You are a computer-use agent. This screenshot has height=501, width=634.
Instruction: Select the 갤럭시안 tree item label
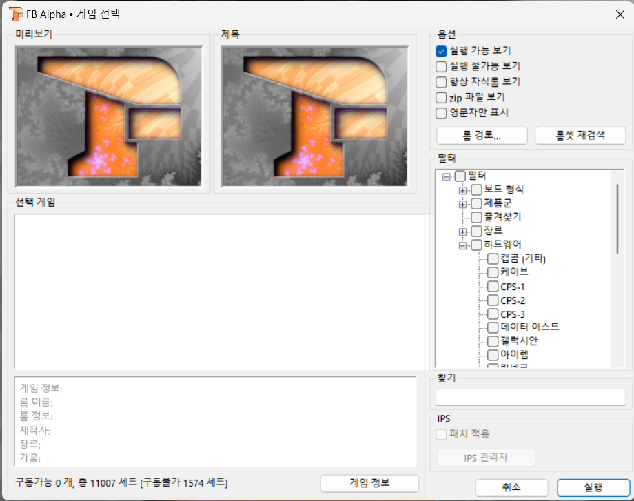[x=519, y=341]
